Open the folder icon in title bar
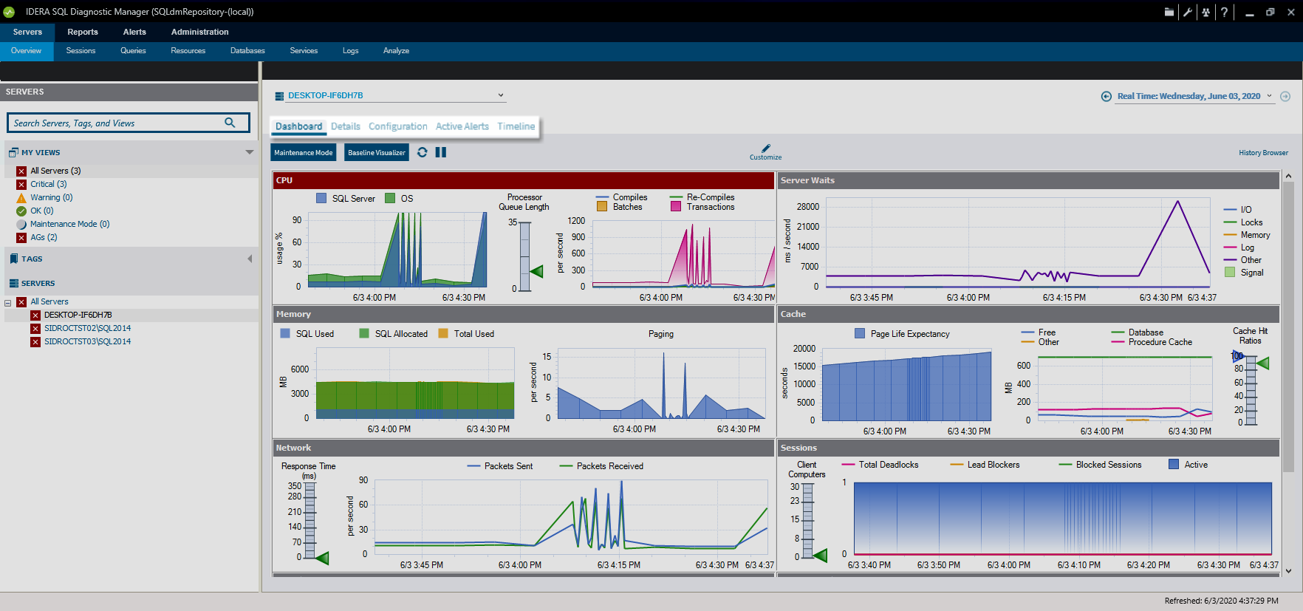 1169,12
